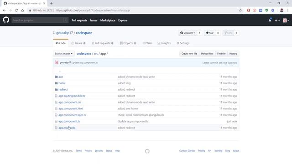The height and width of the screenshot is (164, 292).
Task: Click the footer GitHub logo icon
Action: [147, 151]
